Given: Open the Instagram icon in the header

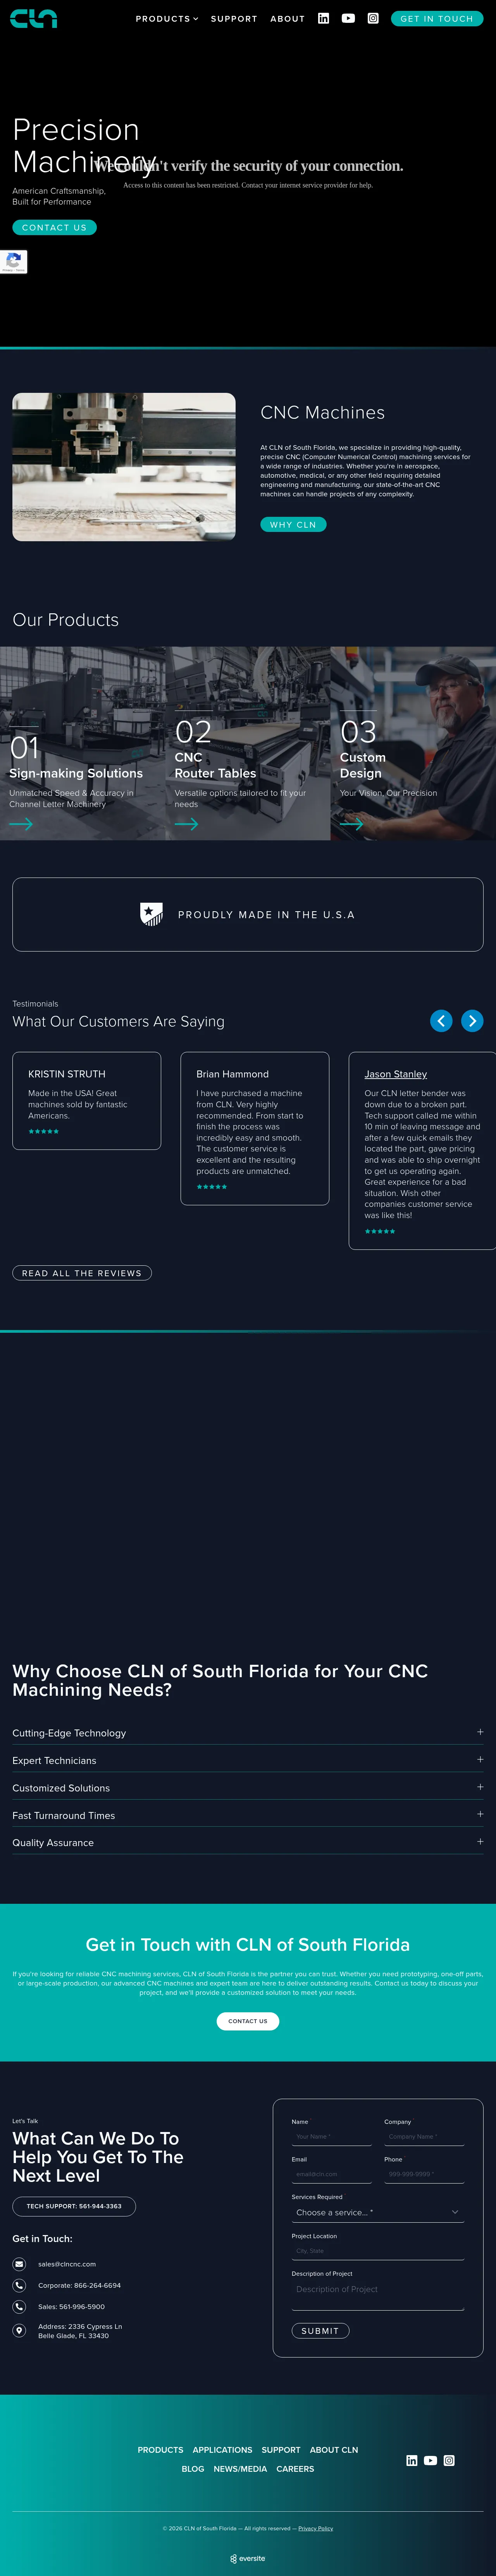Looking at the screenshot, I should click(x=373, y=18).
